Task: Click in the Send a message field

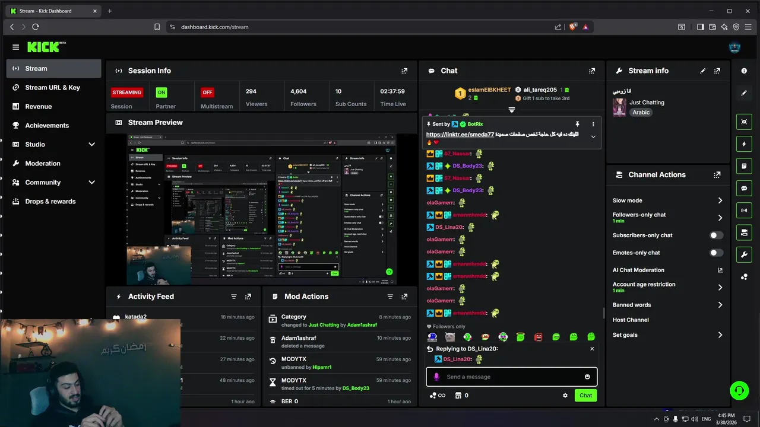Action: (x=511, y=377)
